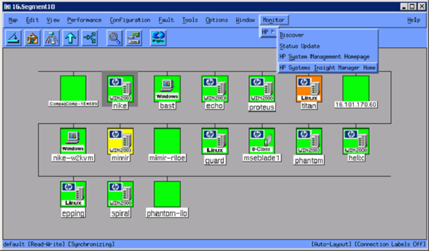429x251 pixels.
Task: Click the Monitor menu
Action: tap(274, 20)
